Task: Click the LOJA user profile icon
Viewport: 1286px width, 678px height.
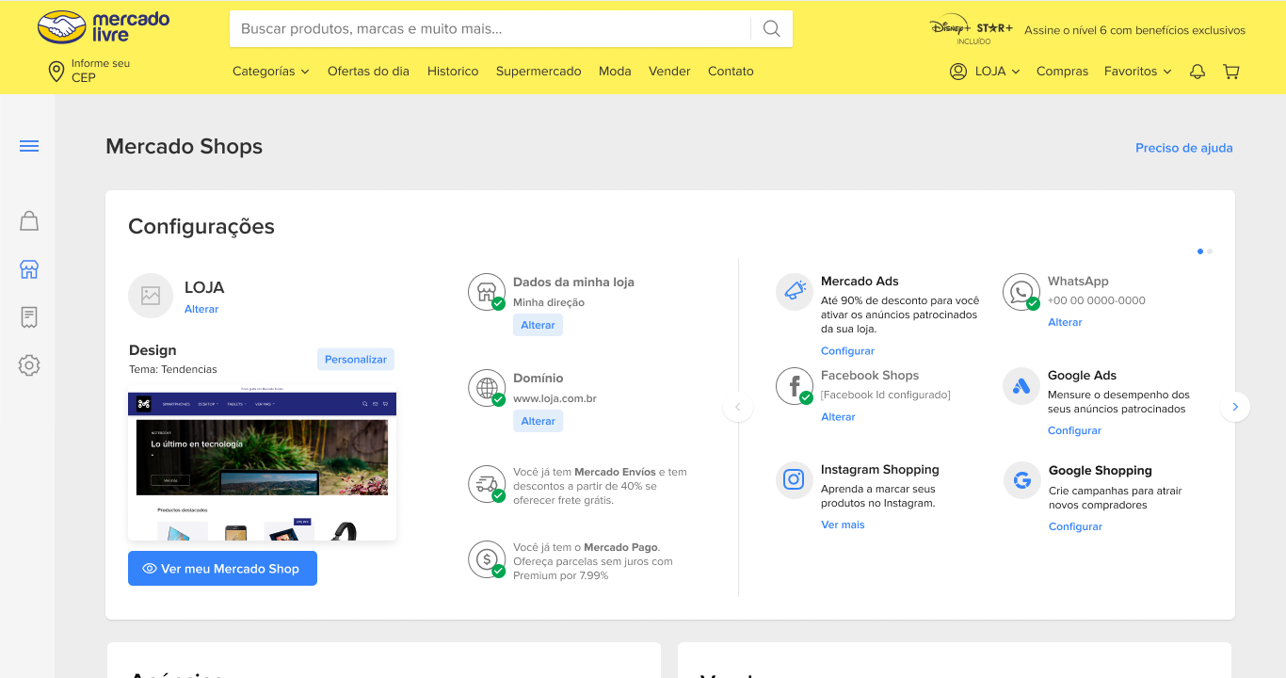Action: 958,72
